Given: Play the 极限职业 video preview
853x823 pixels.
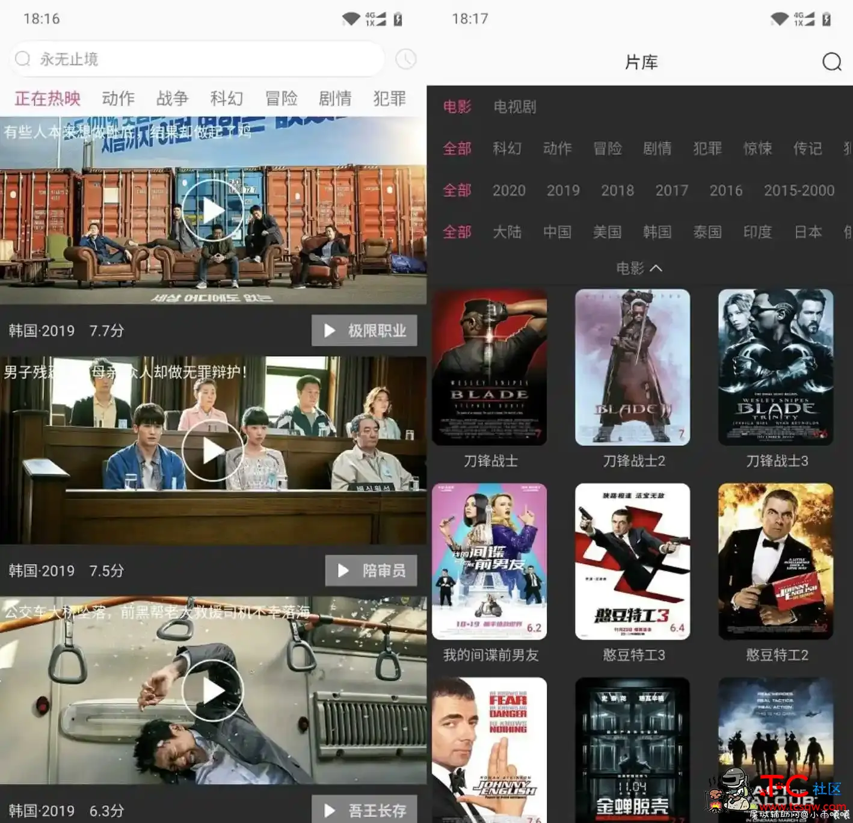Looking at the screenshot, I should tap(213, 210).
